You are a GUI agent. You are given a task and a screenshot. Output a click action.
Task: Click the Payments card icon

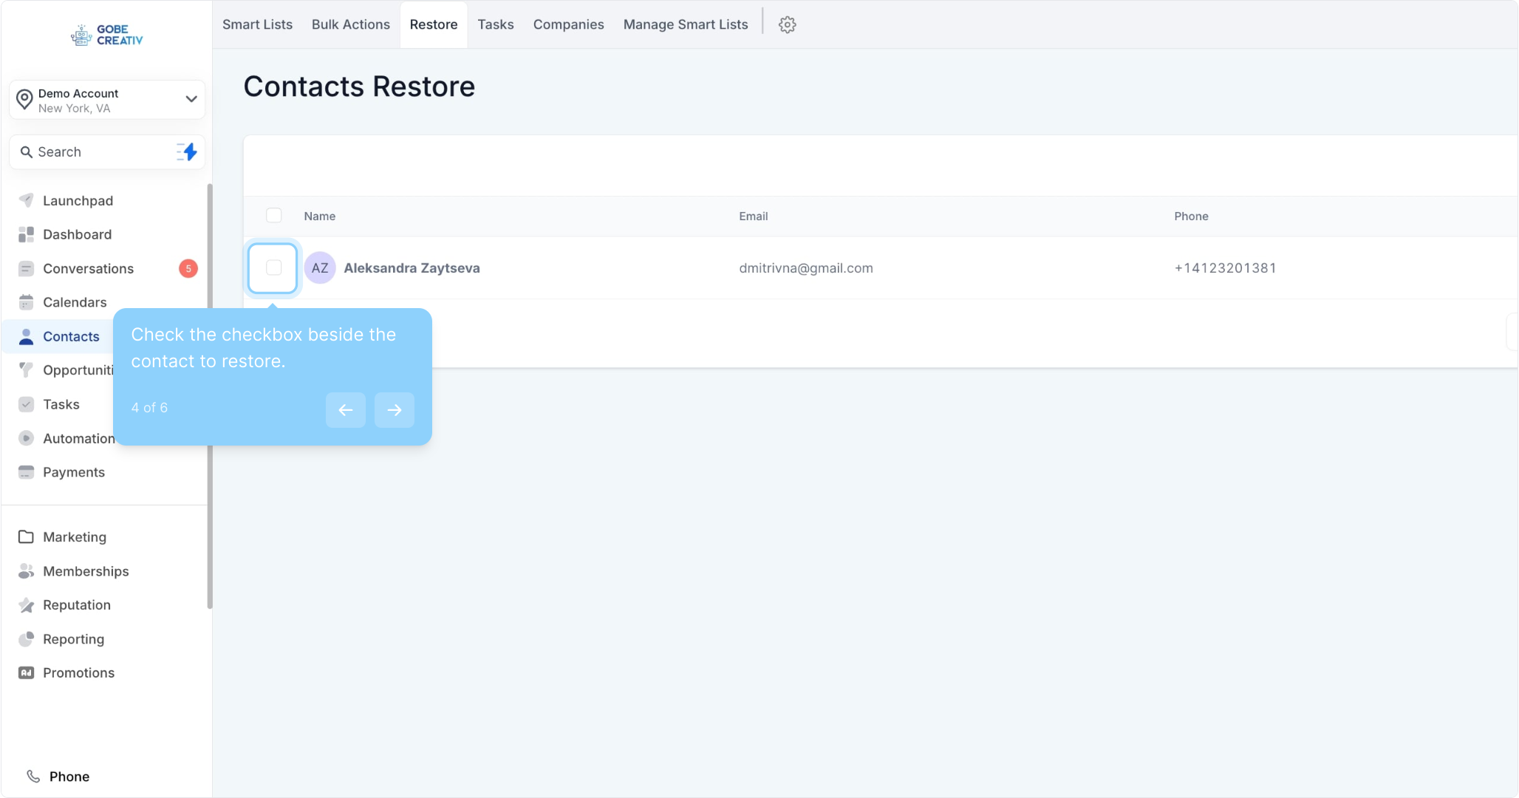point(26,472)
